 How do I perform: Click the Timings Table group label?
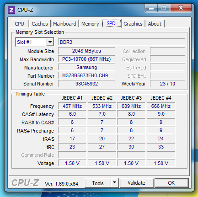click(30, 94)
